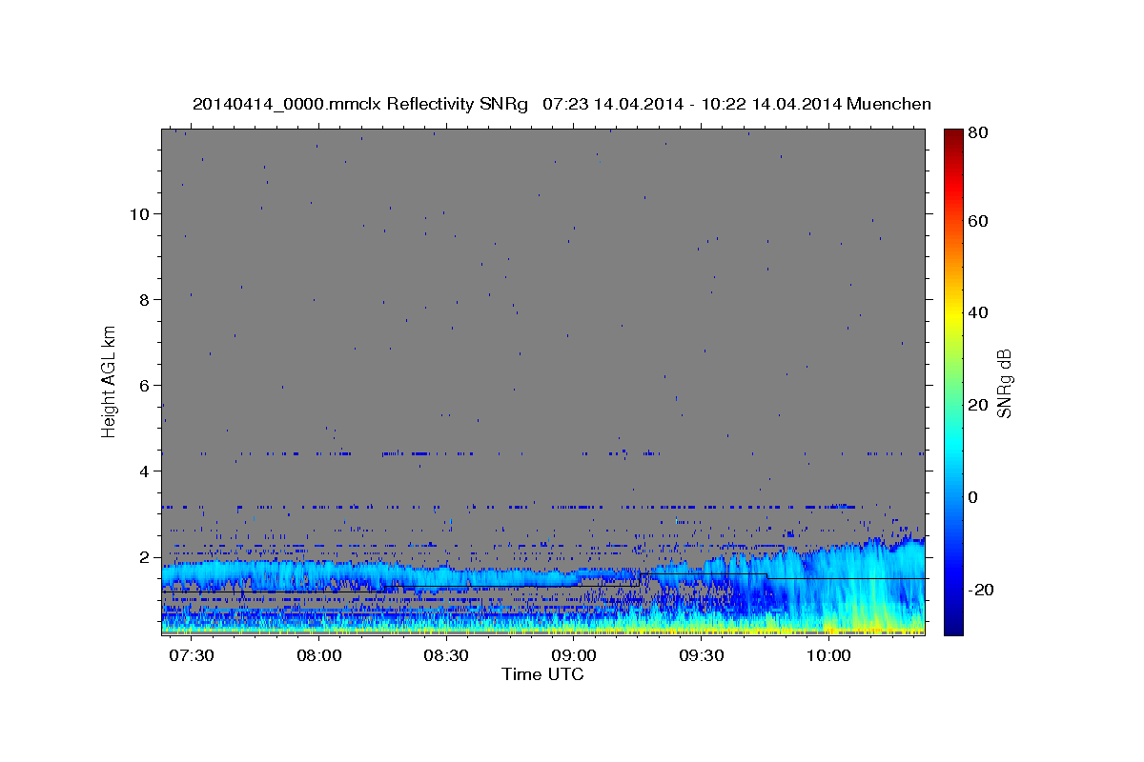This screenshot has height=762, width=1144.
Task: Click the 'Time UTC' axis label
Action: click(542, 674)
